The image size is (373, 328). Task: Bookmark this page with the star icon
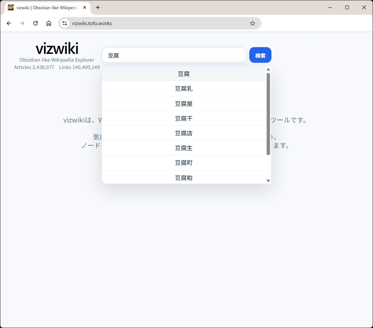point(252,23)
